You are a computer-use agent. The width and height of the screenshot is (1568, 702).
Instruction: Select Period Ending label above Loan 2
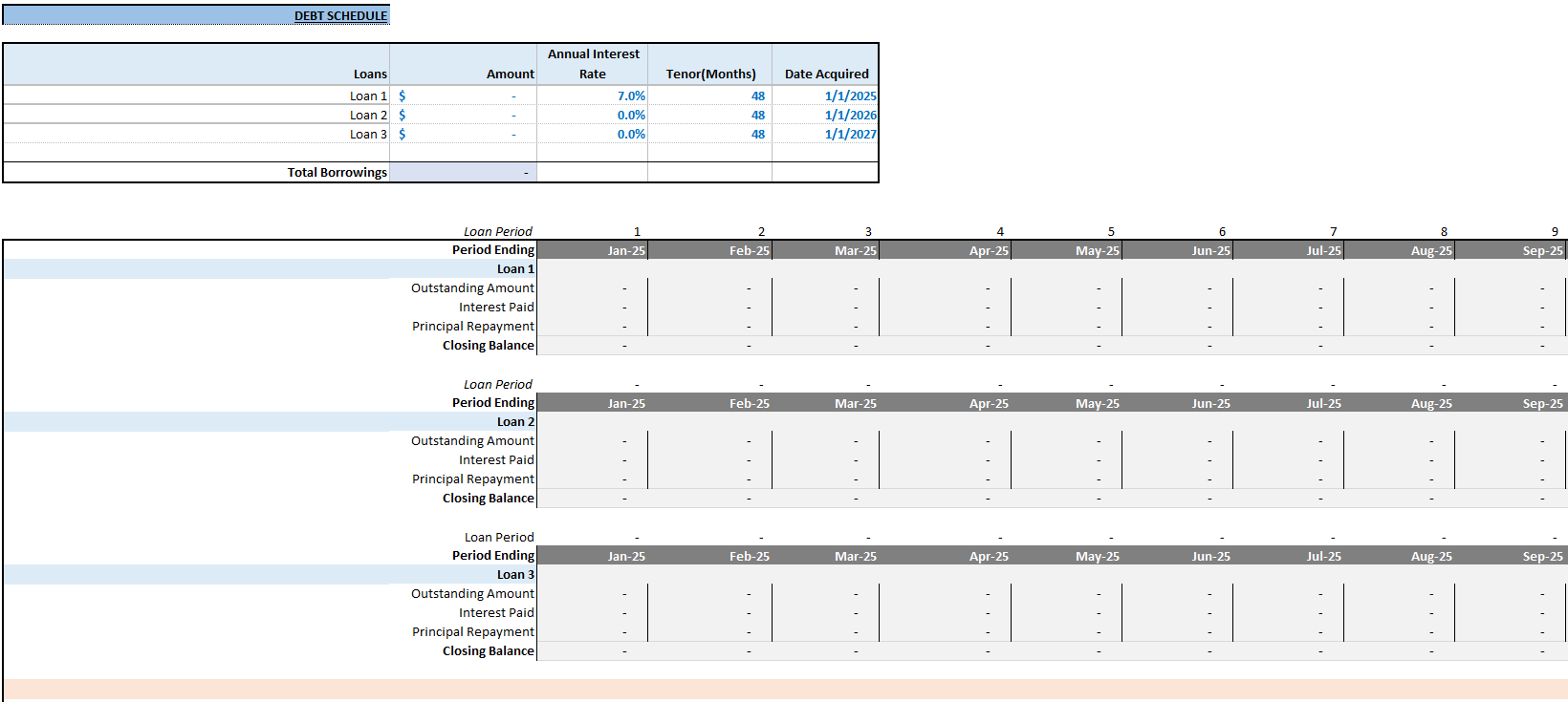493,402
